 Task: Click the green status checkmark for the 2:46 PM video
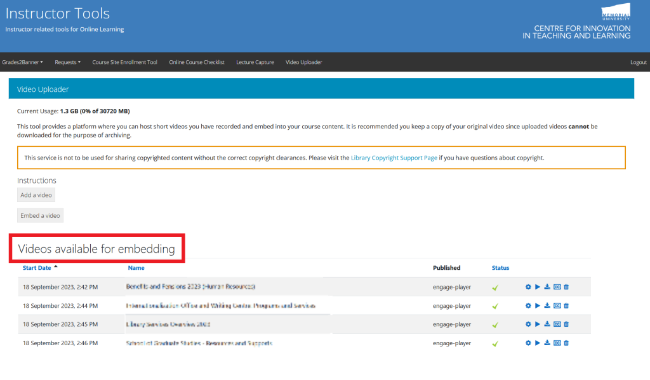(495, 343)
